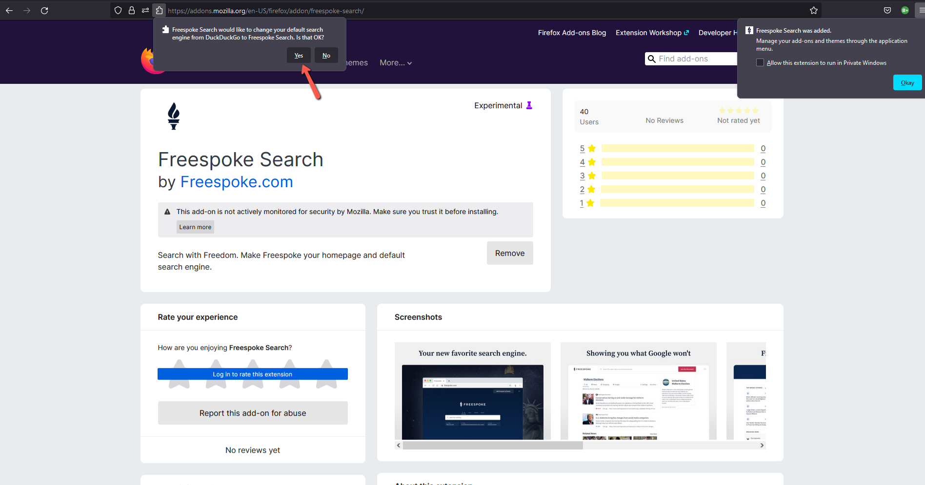
Task: Click Learn more about add-on monitoring
Action: point(195,227)
